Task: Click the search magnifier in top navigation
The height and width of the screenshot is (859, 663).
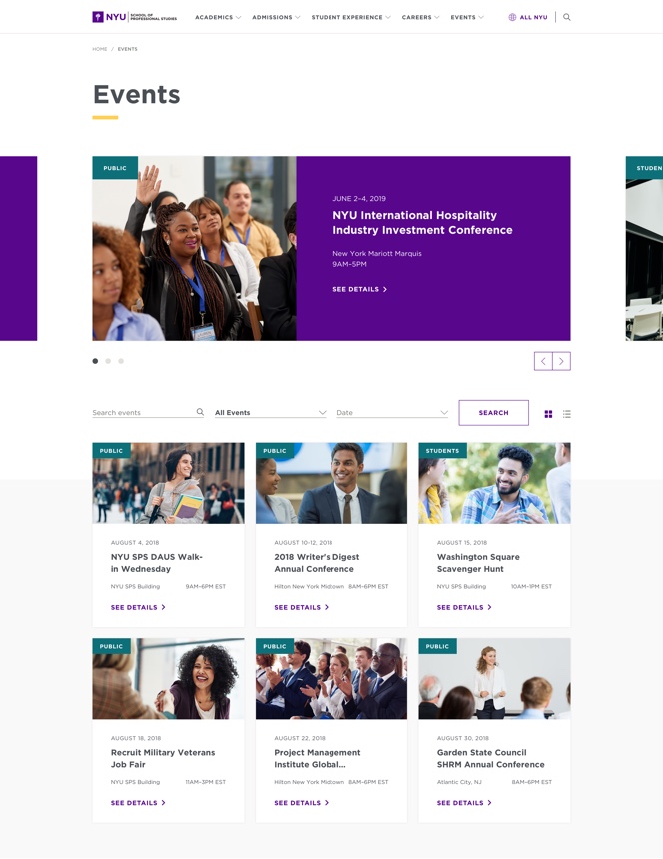Action: pyautogui.click(x=566, y=17)
